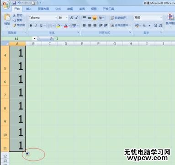Screen dimensions: 175x165
Task: Align text to the right
Action: 95,25
